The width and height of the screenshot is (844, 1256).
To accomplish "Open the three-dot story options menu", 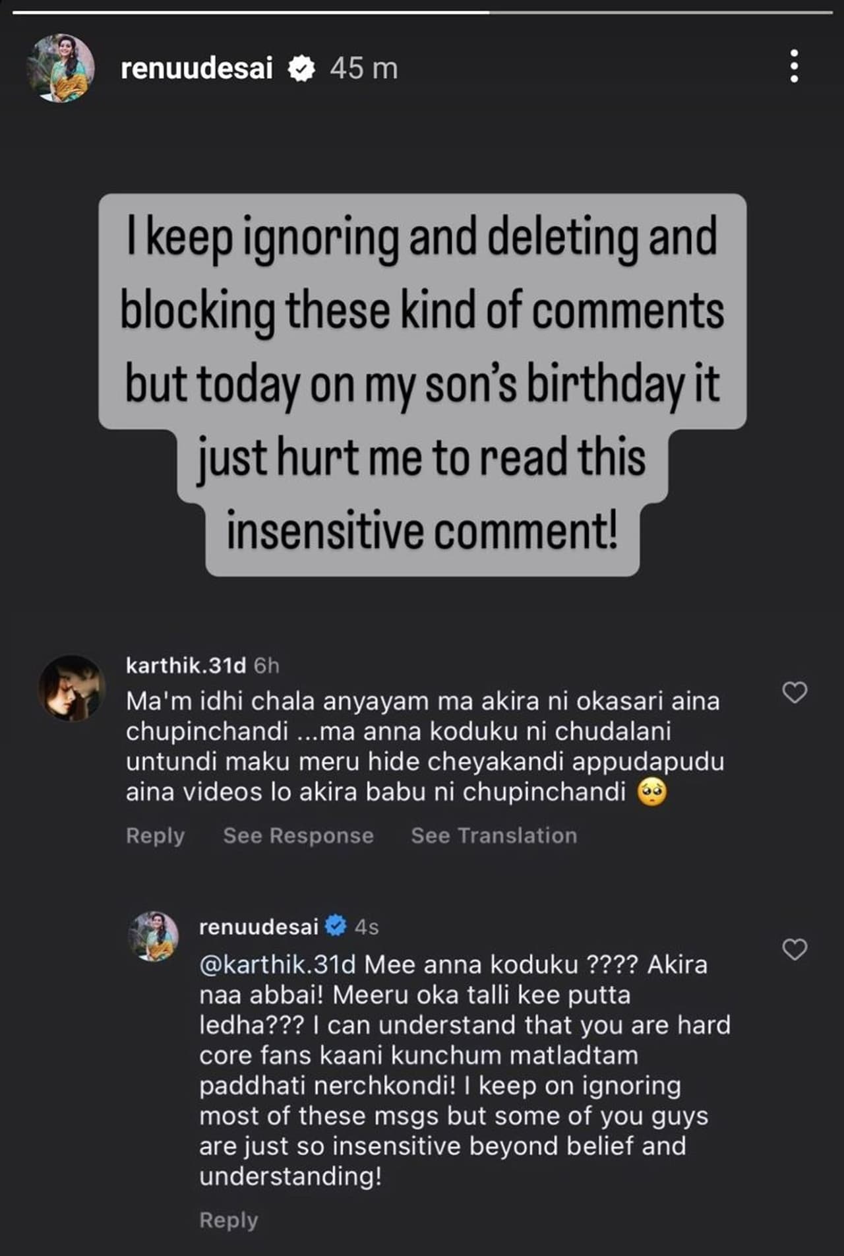I will click(x=794, y=67).
